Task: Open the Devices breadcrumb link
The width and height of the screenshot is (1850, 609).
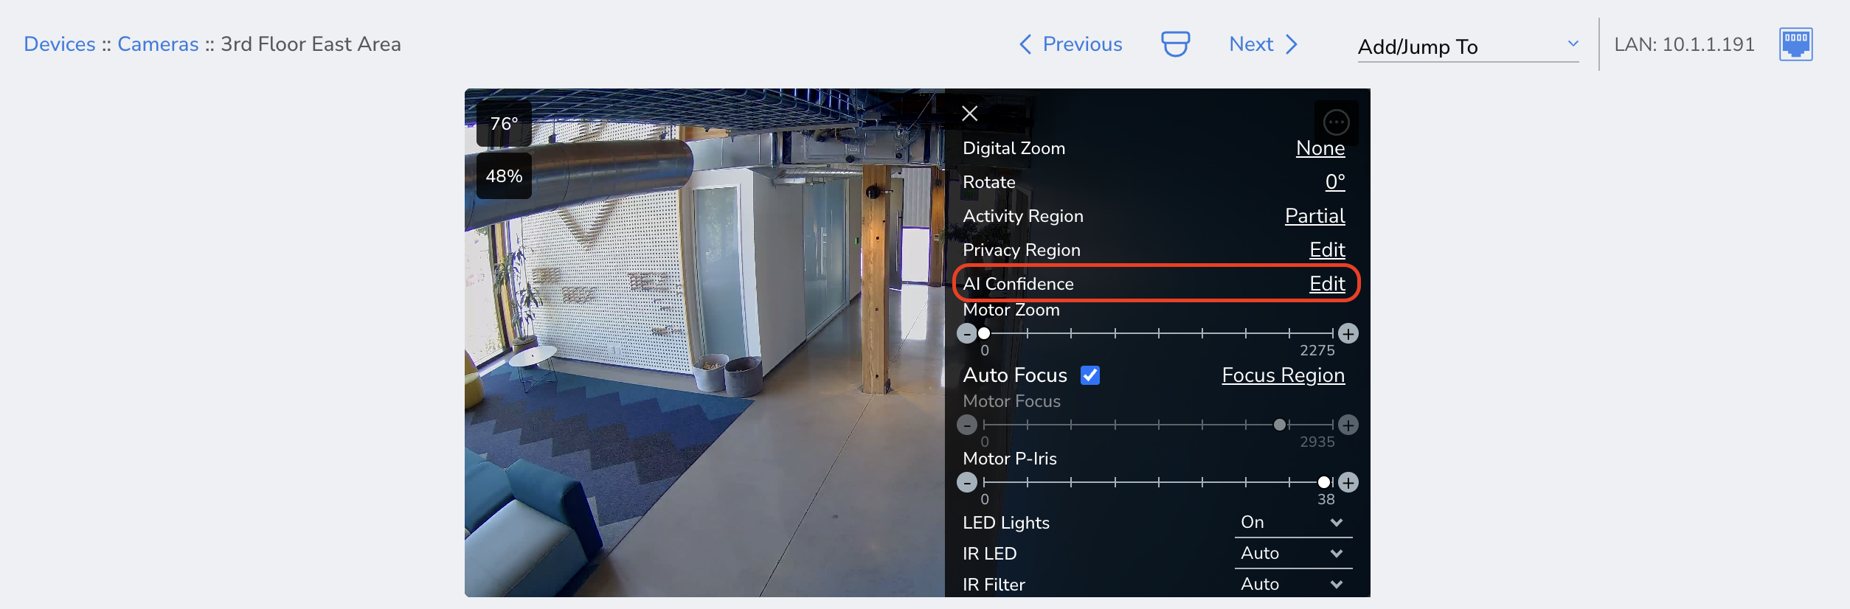Action: 60,44
